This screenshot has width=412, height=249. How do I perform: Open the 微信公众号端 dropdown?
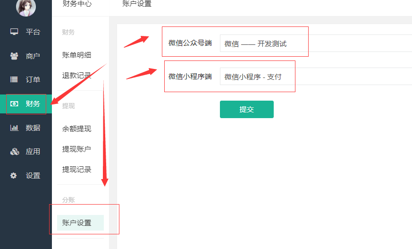coord(316,43)
